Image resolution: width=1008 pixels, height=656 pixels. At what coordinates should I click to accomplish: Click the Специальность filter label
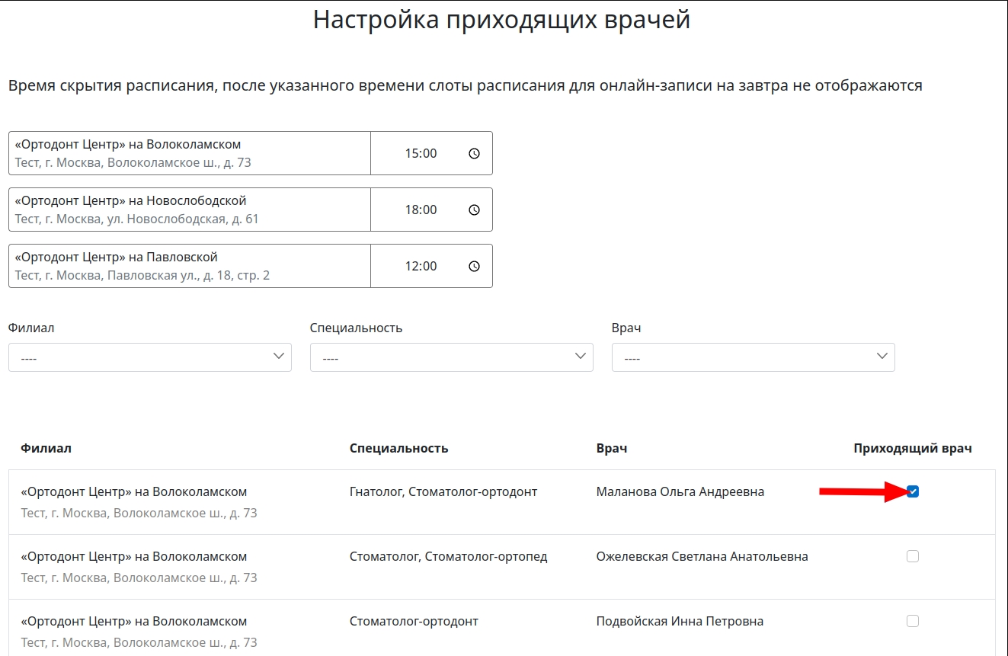pyautogui.click(x=356, y=328)
